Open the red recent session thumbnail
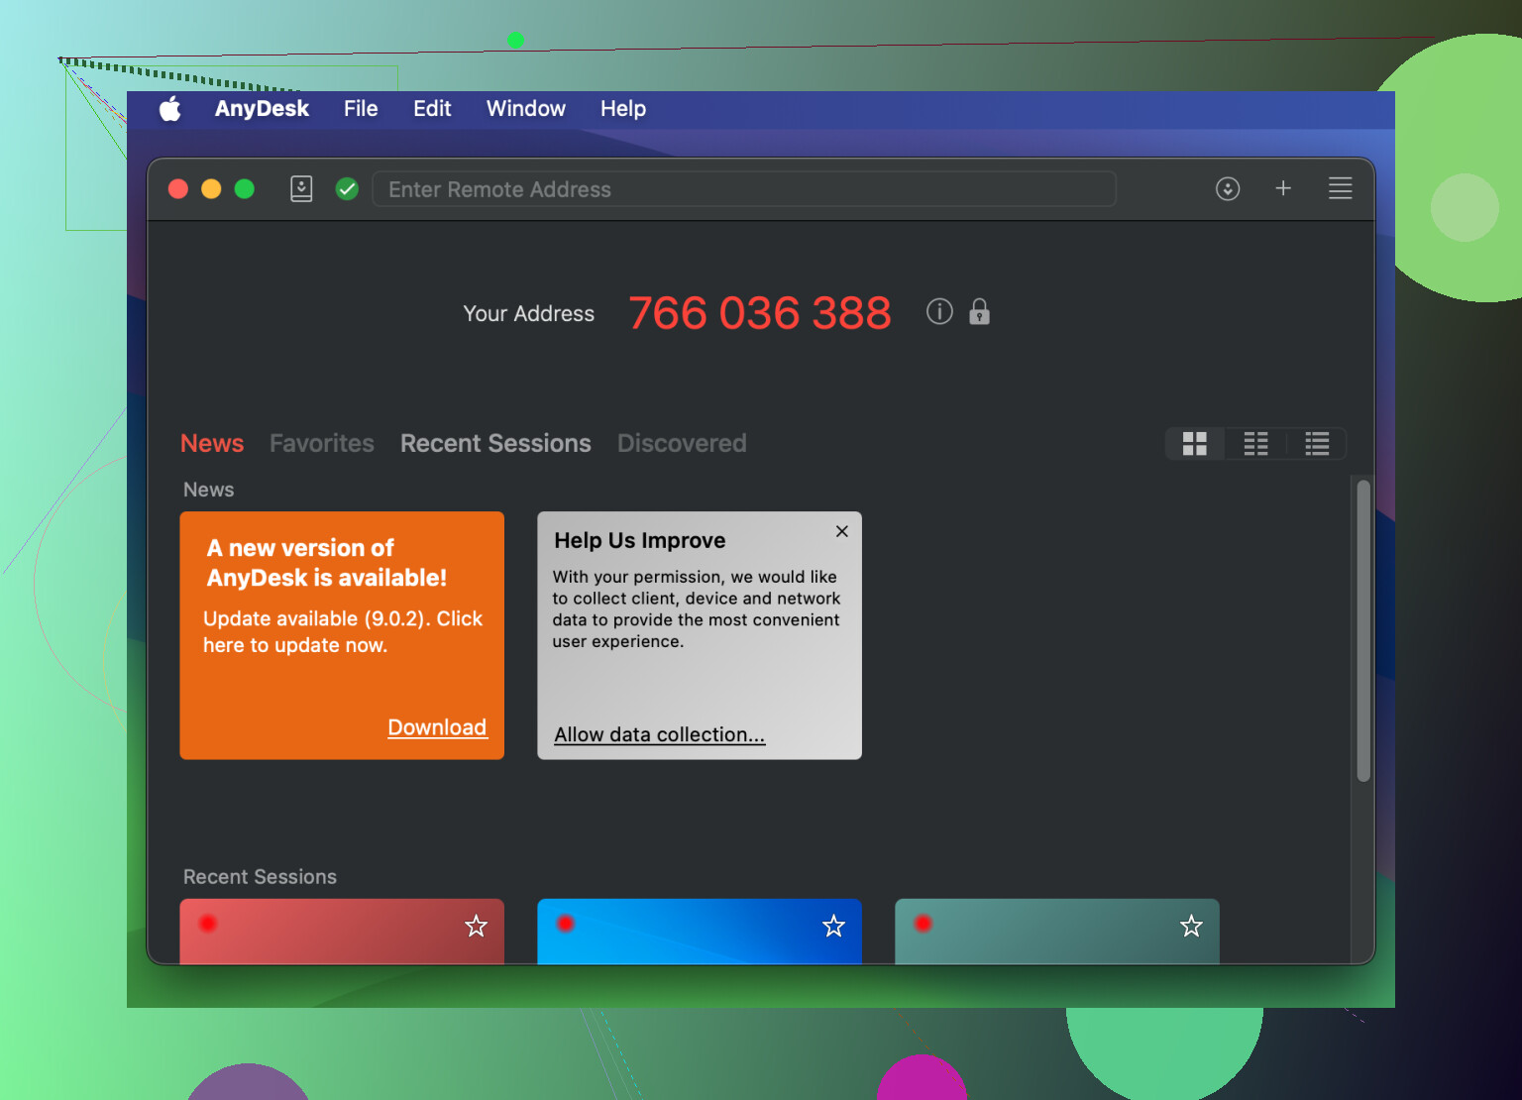The image size is (1522, 1100). (x=342, y=932)
